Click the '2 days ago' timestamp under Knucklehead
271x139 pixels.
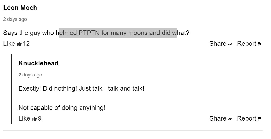(x=30, y=75)
